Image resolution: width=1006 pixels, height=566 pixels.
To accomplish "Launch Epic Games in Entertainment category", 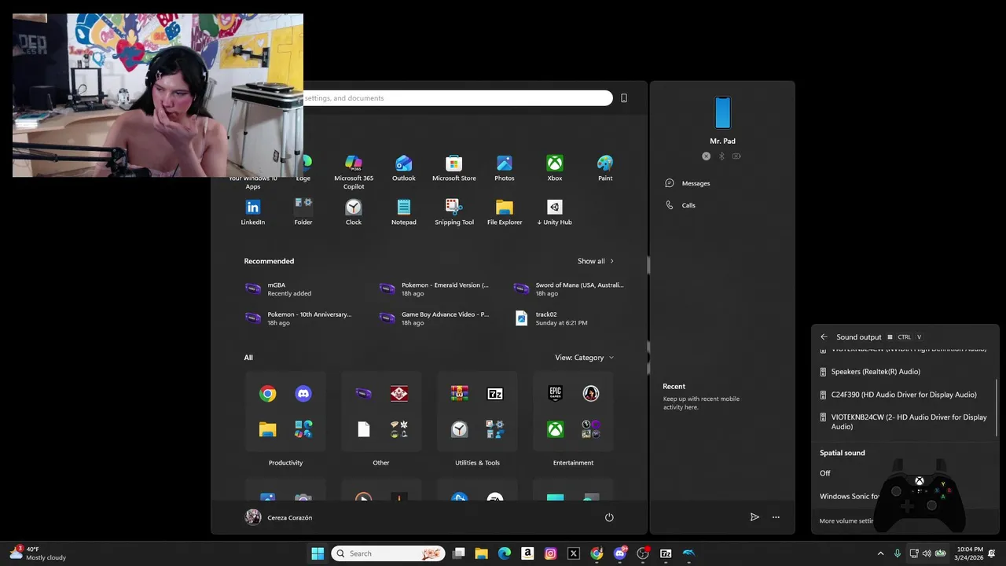I will click(x=556, y=394).
